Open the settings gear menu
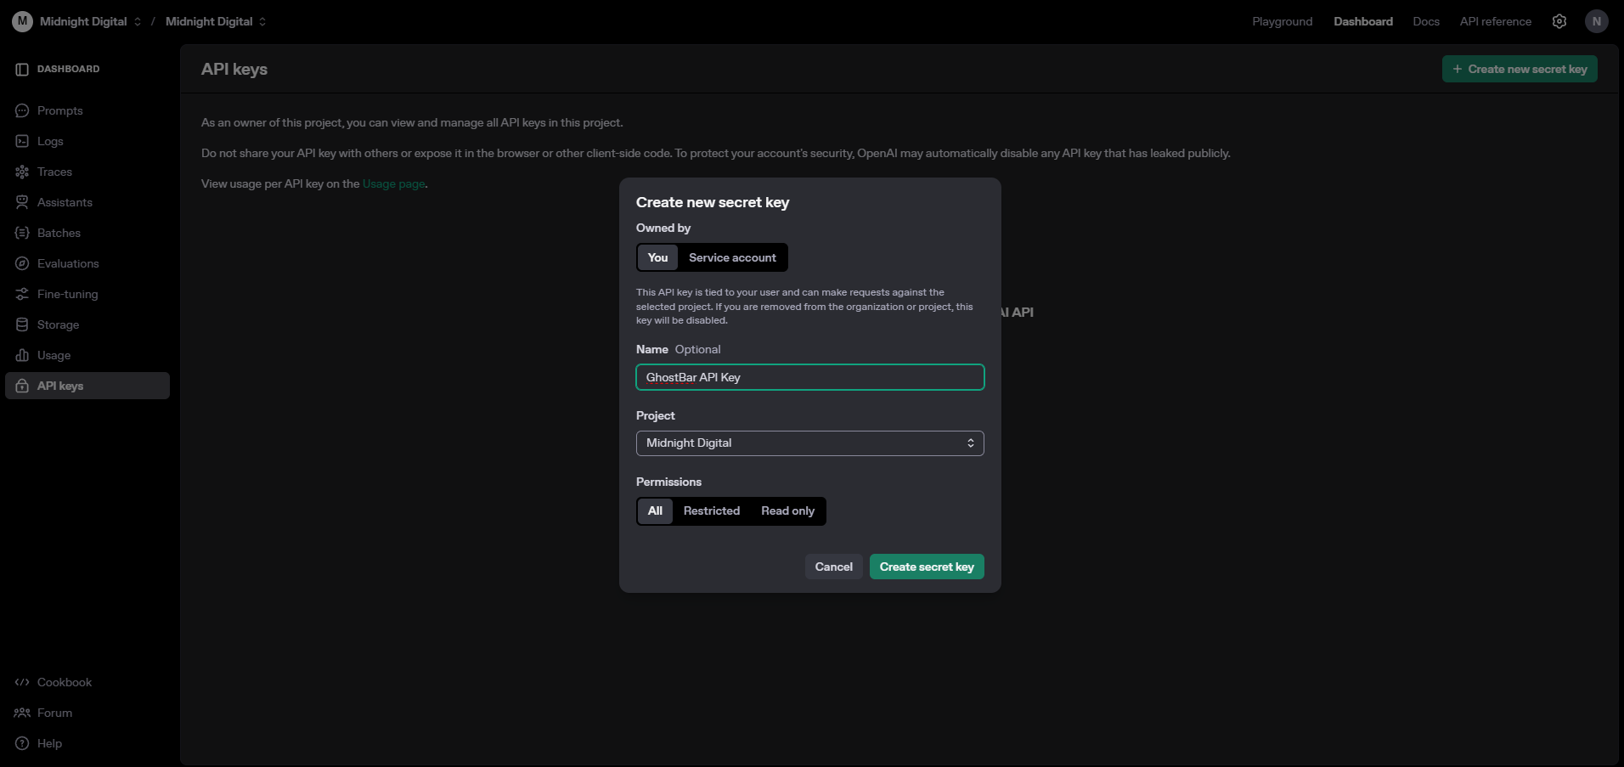 coord(1559,21)
